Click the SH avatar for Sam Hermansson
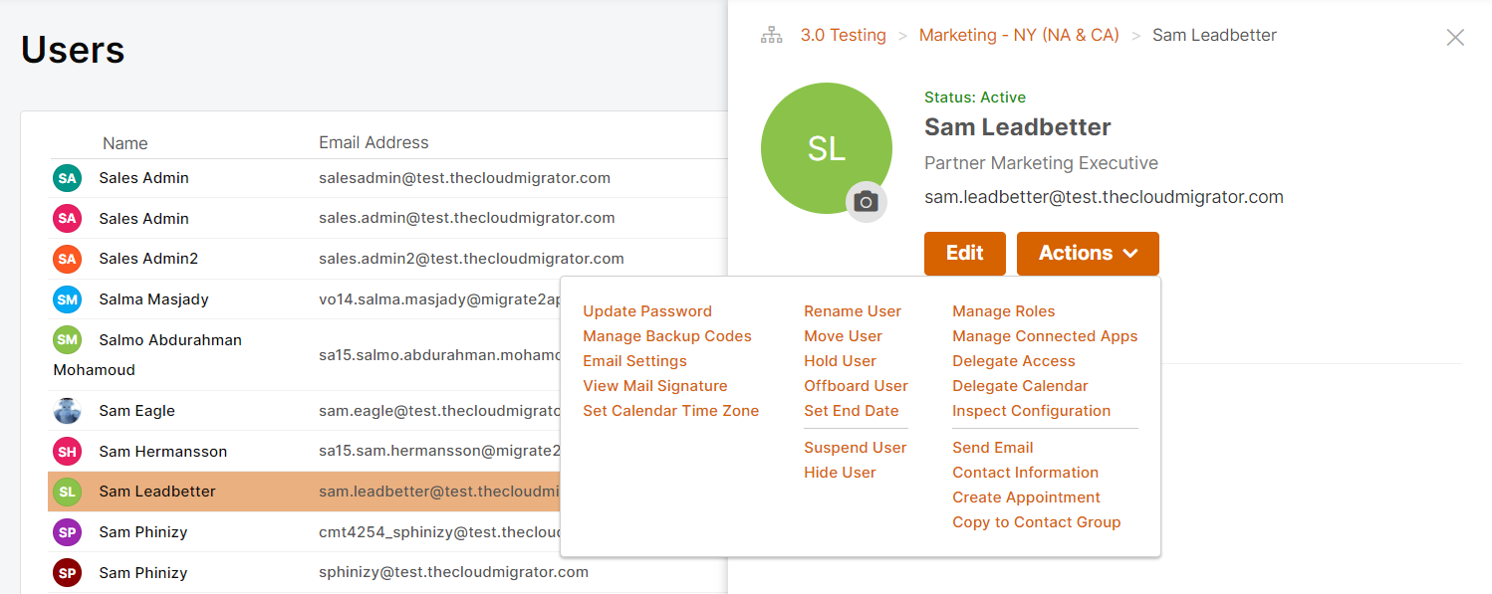Image resolution: width=1492 pixels, height=594 pixels. pyautogui.click(x=67, y=451)
